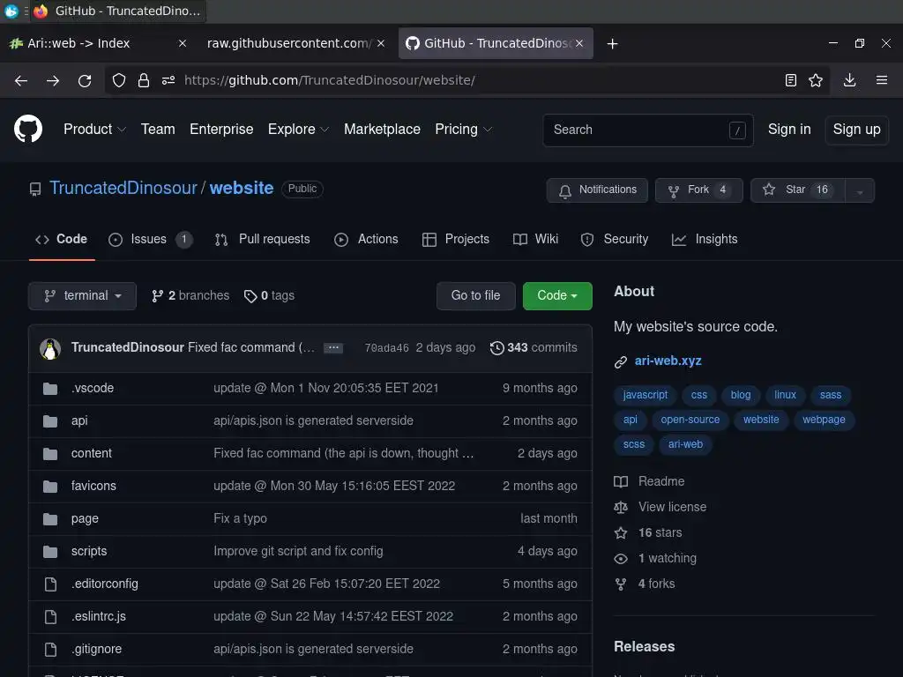Open the green Code dropdown button
The height and width of the screenshot is (677, 903).
(x=557, y=296)
